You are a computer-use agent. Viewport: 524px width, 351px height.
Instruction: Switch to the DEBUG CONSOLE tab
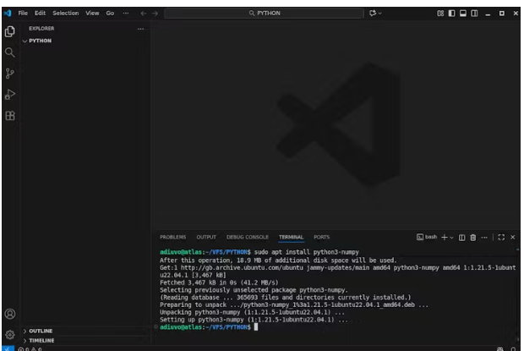pyautogui.click(x=247, y=237)
